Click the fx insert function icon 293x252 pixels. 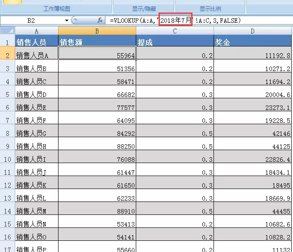click(x=100, y=20)
